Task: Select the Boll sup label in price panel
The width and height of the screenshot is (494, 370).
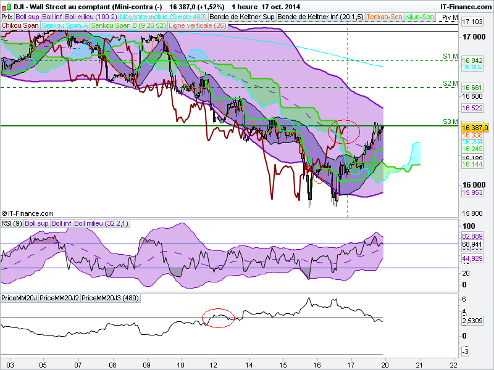Action: pyautogui.click(x=27, y=17)
